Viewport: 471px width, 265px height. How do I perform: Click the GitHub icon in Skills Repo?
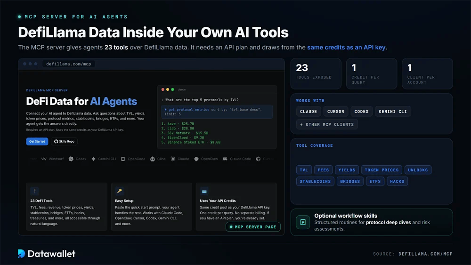(56, 141)
